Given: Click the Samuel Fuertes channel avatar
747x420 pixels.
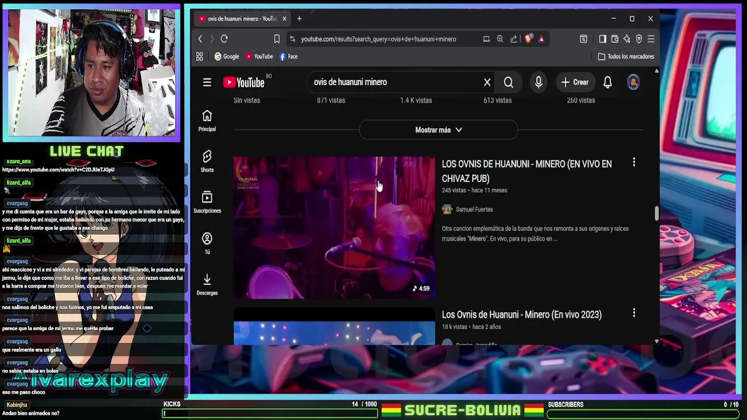Looking at the screenshot, I should (447, 209).
